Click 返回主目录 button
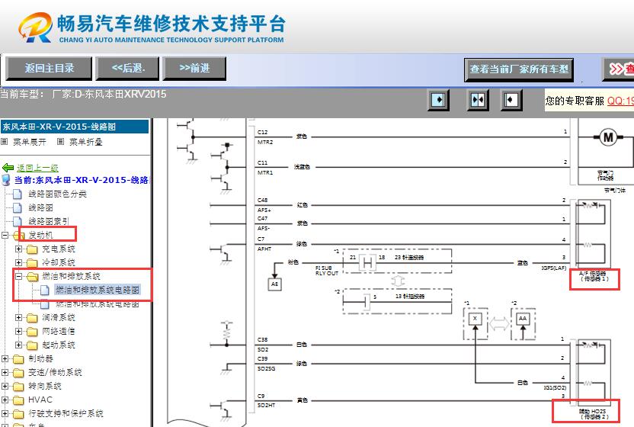Screen dimensions: 634x427 [x=49, y=69]
